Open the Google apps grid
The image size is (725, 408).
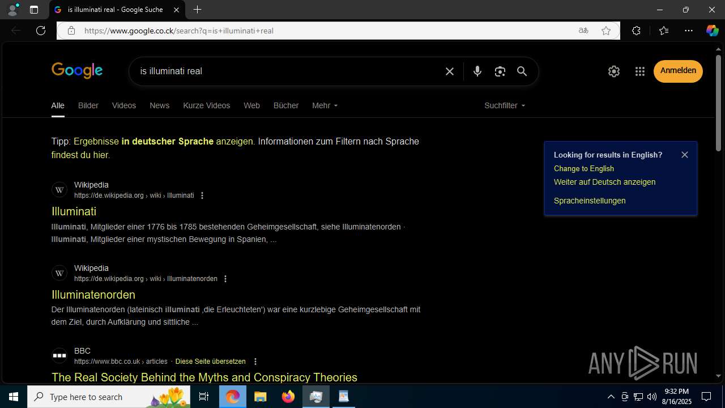[640, 71]
